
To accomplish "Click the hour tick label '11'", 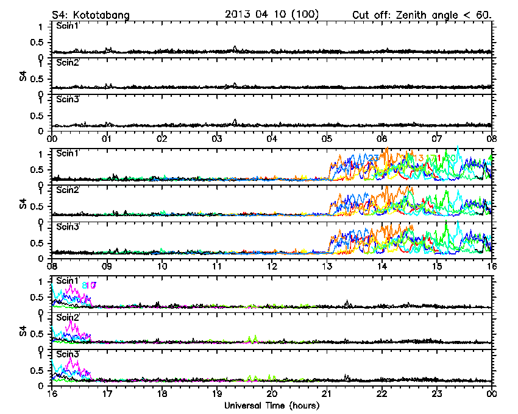I will 217,266.
